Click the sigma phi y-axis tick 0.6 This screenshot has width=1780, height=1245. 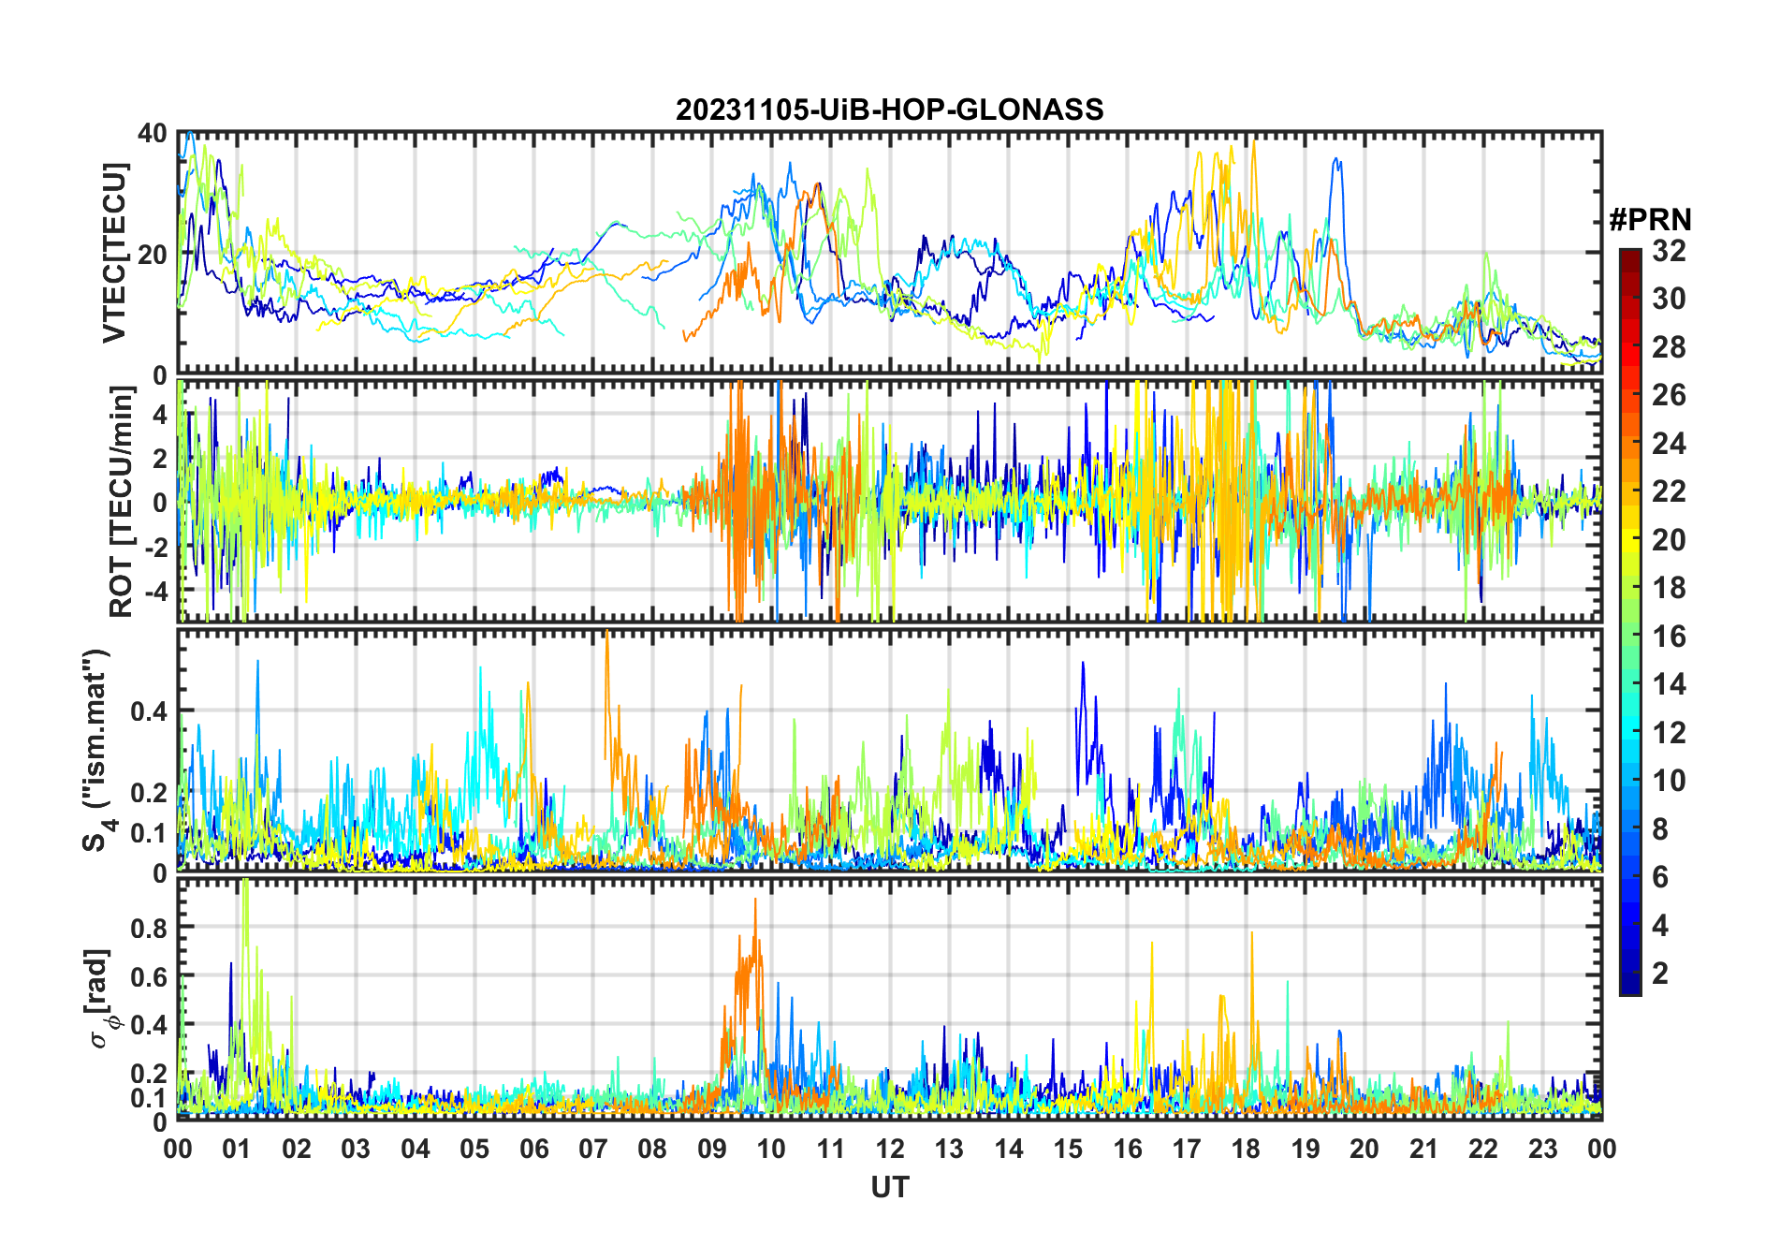149,975
